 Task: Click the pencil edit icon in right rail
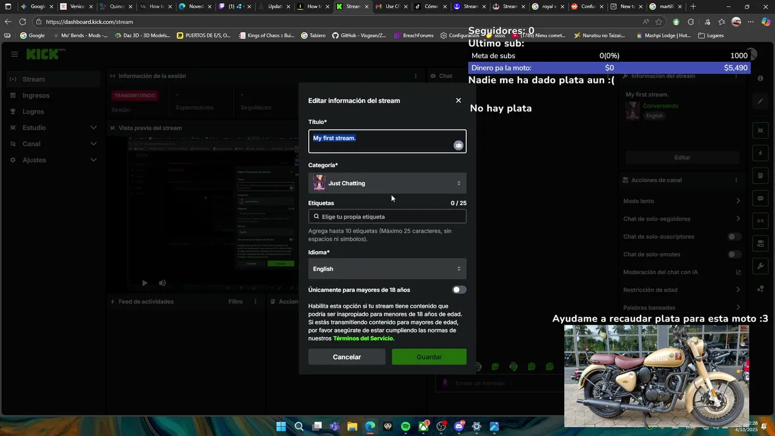tap(760, 101)
